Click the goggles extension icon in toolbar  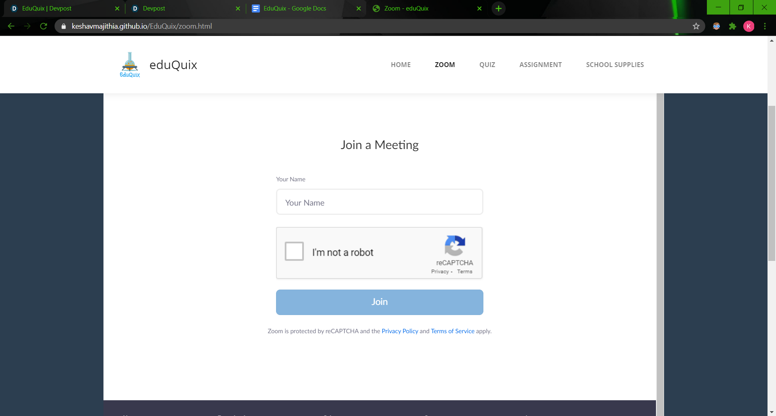coord(716,26)
